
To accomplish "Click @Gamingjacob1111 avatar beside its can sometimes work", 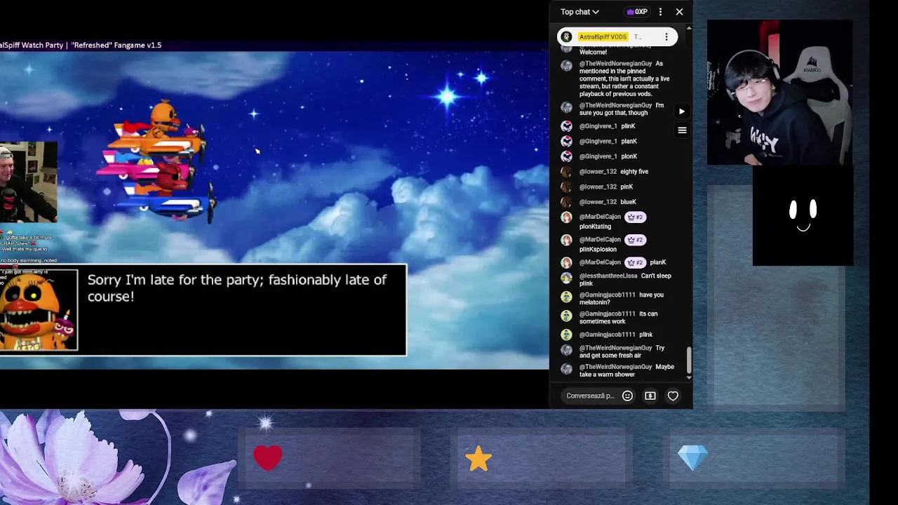I will pyautogui.click(x=567, y=316).
